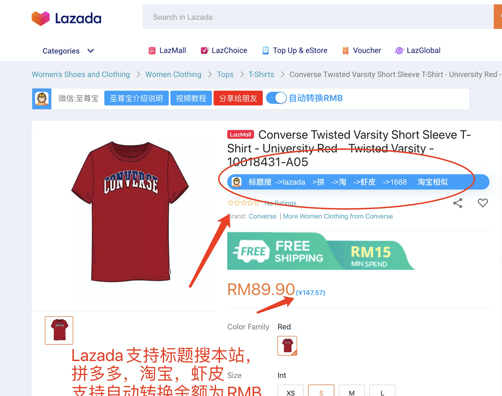Go to T-Shirts breadcrumb
This screenshot has width=502, height=396.
click(261, 75)
